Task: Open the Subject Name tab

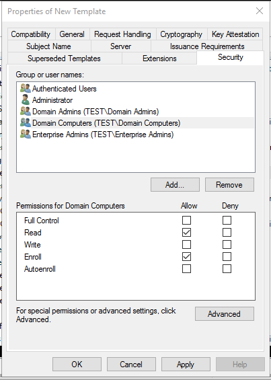Action: click(x=48, y=46)
